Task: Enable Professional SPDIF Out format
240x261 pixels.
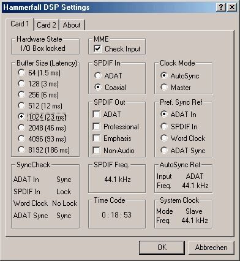Action: (x=116, y=127)
